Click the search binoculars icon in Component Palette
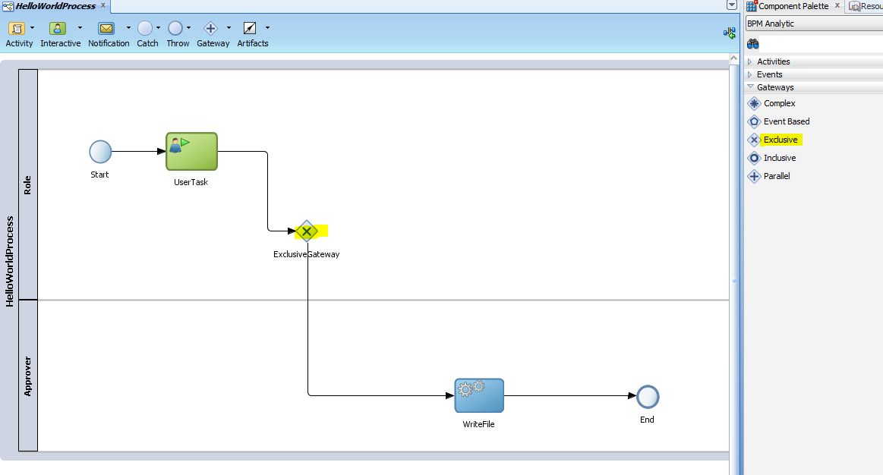The height and width of the screenshot is (475, 883). 752,43
